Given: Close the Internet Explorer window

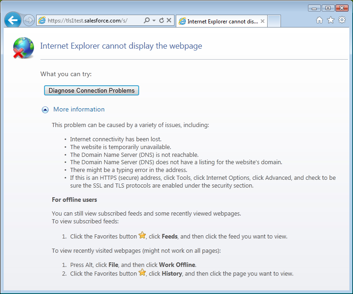Looking at the screenshot, I should (x=342, y=8).
